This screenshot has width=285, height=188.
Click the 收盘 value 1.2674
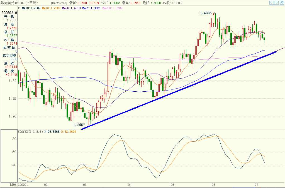[x=12, y=44]
